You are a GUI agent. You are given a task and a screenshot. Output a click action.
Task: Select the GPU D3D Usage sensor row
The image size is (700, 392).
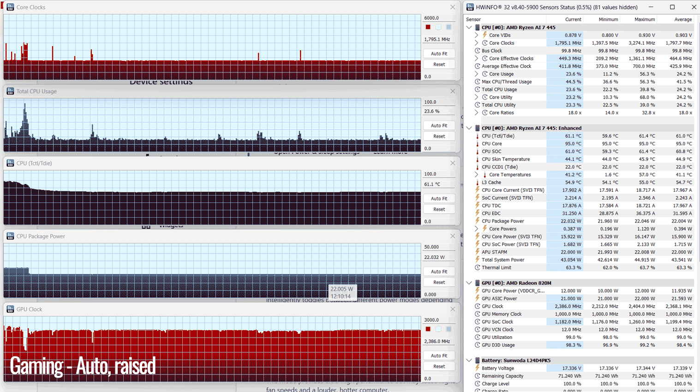579,345
